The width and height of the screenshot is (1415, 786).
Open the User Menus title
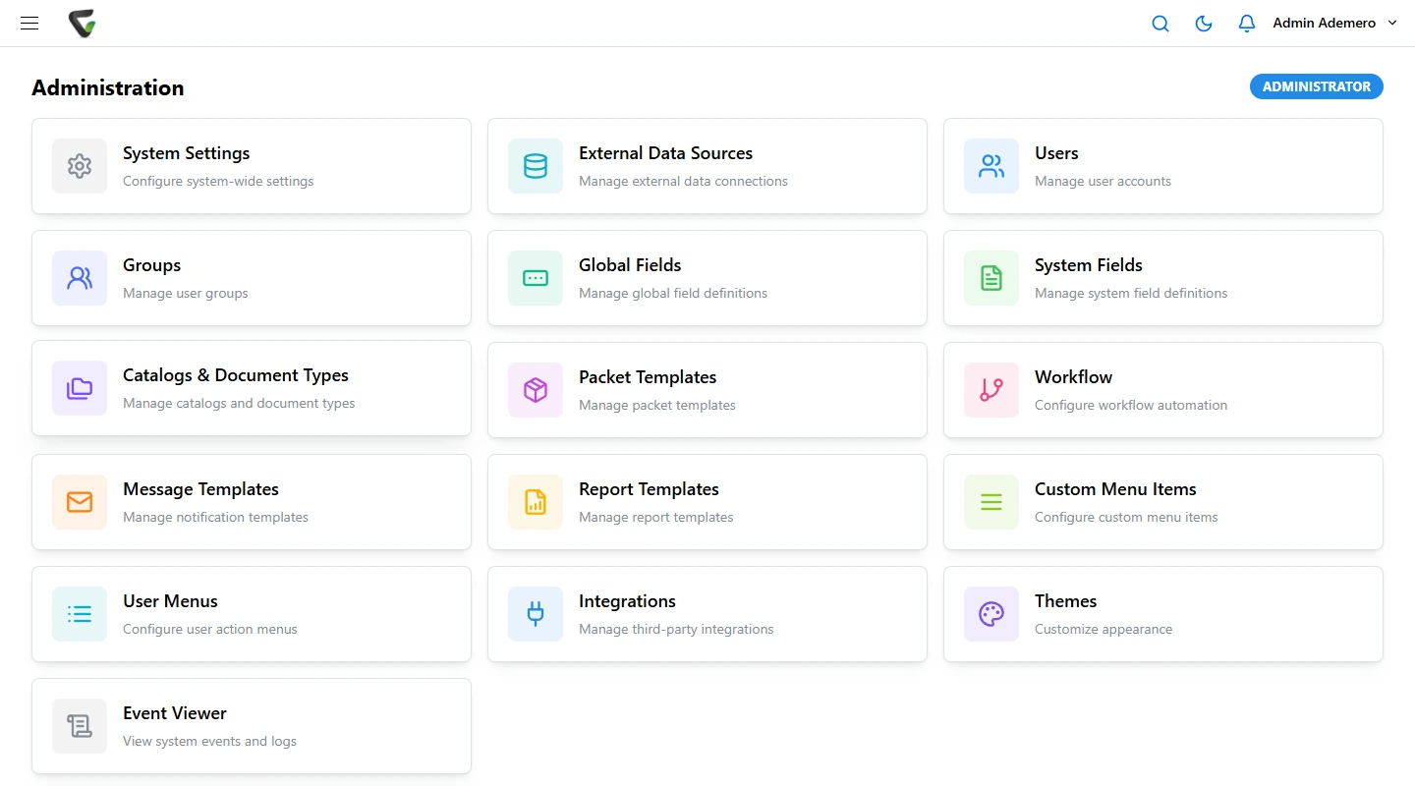[x=170, y=601]
